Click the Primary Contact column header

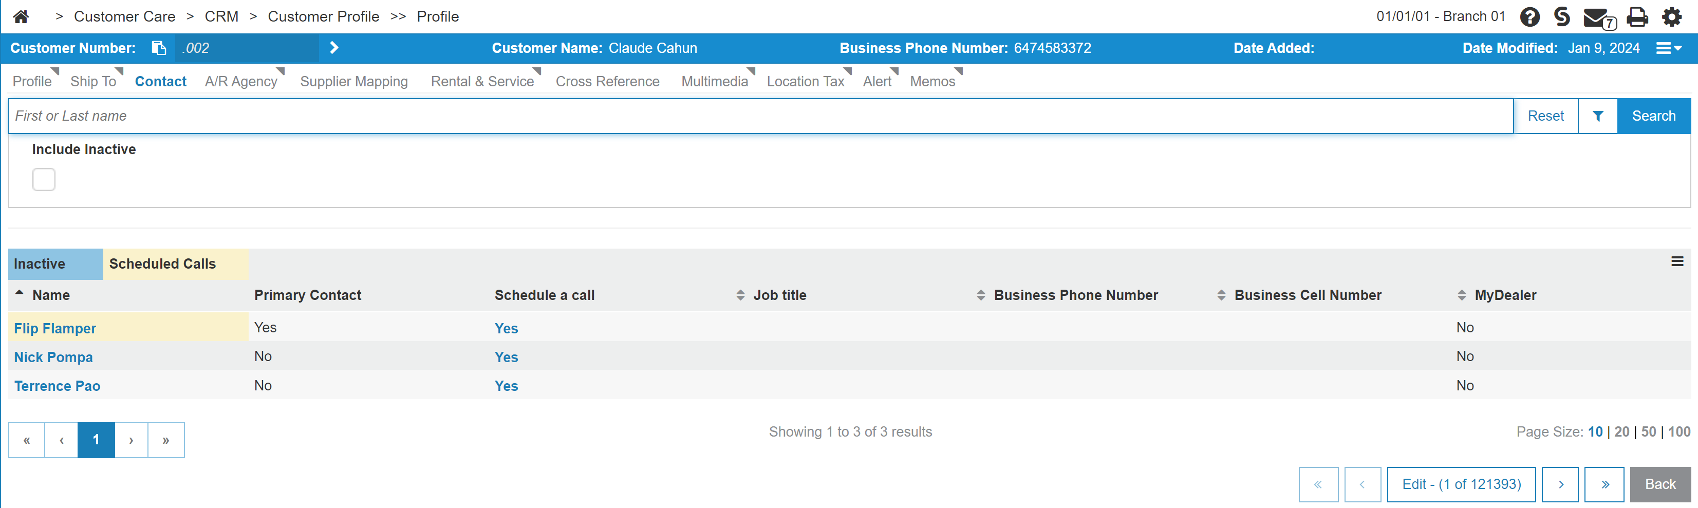pos(308,295)
